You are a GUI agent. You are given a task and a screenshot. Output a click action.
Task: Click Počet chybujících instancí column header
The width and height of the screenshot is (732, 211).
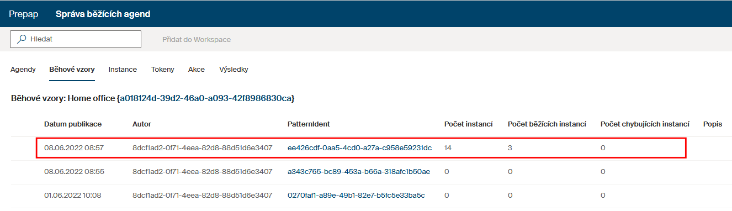coord(645,124)
